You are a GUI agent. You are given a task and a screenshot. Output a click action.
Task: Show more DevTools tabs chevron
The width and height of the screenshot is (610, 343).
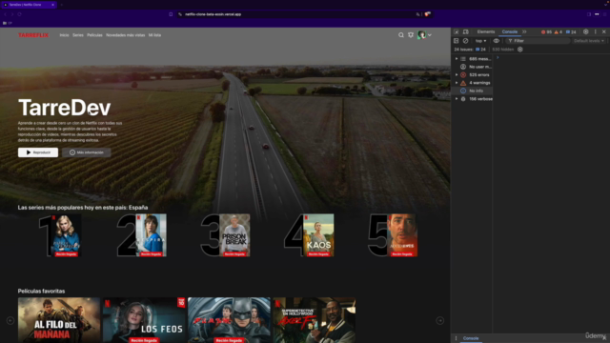(524, 31)
